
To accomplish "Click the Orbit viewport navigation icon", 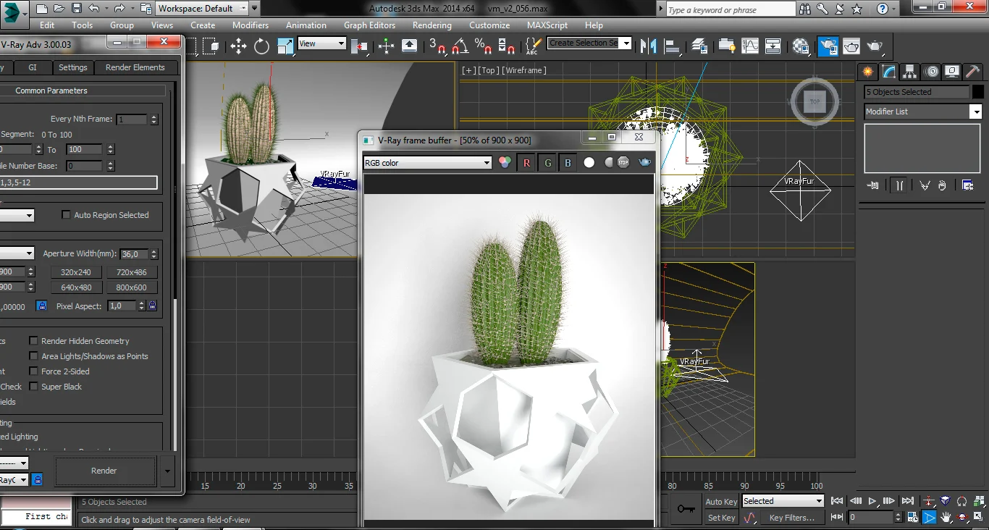I will tap(963, 518).
